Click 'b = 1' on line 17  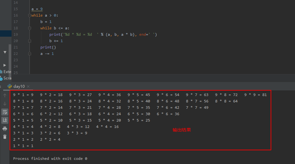[x=46, y=22]
